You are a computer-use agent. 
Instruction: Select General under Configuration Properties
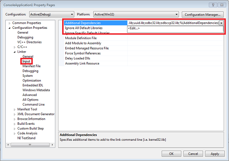pos(23,32)
